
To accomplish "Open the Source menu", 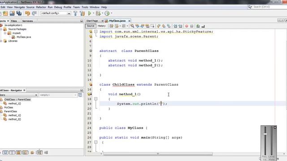I will click(x=30, y=7).
